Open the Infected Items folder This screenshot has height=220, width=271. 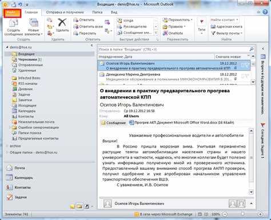pos(26,78)
